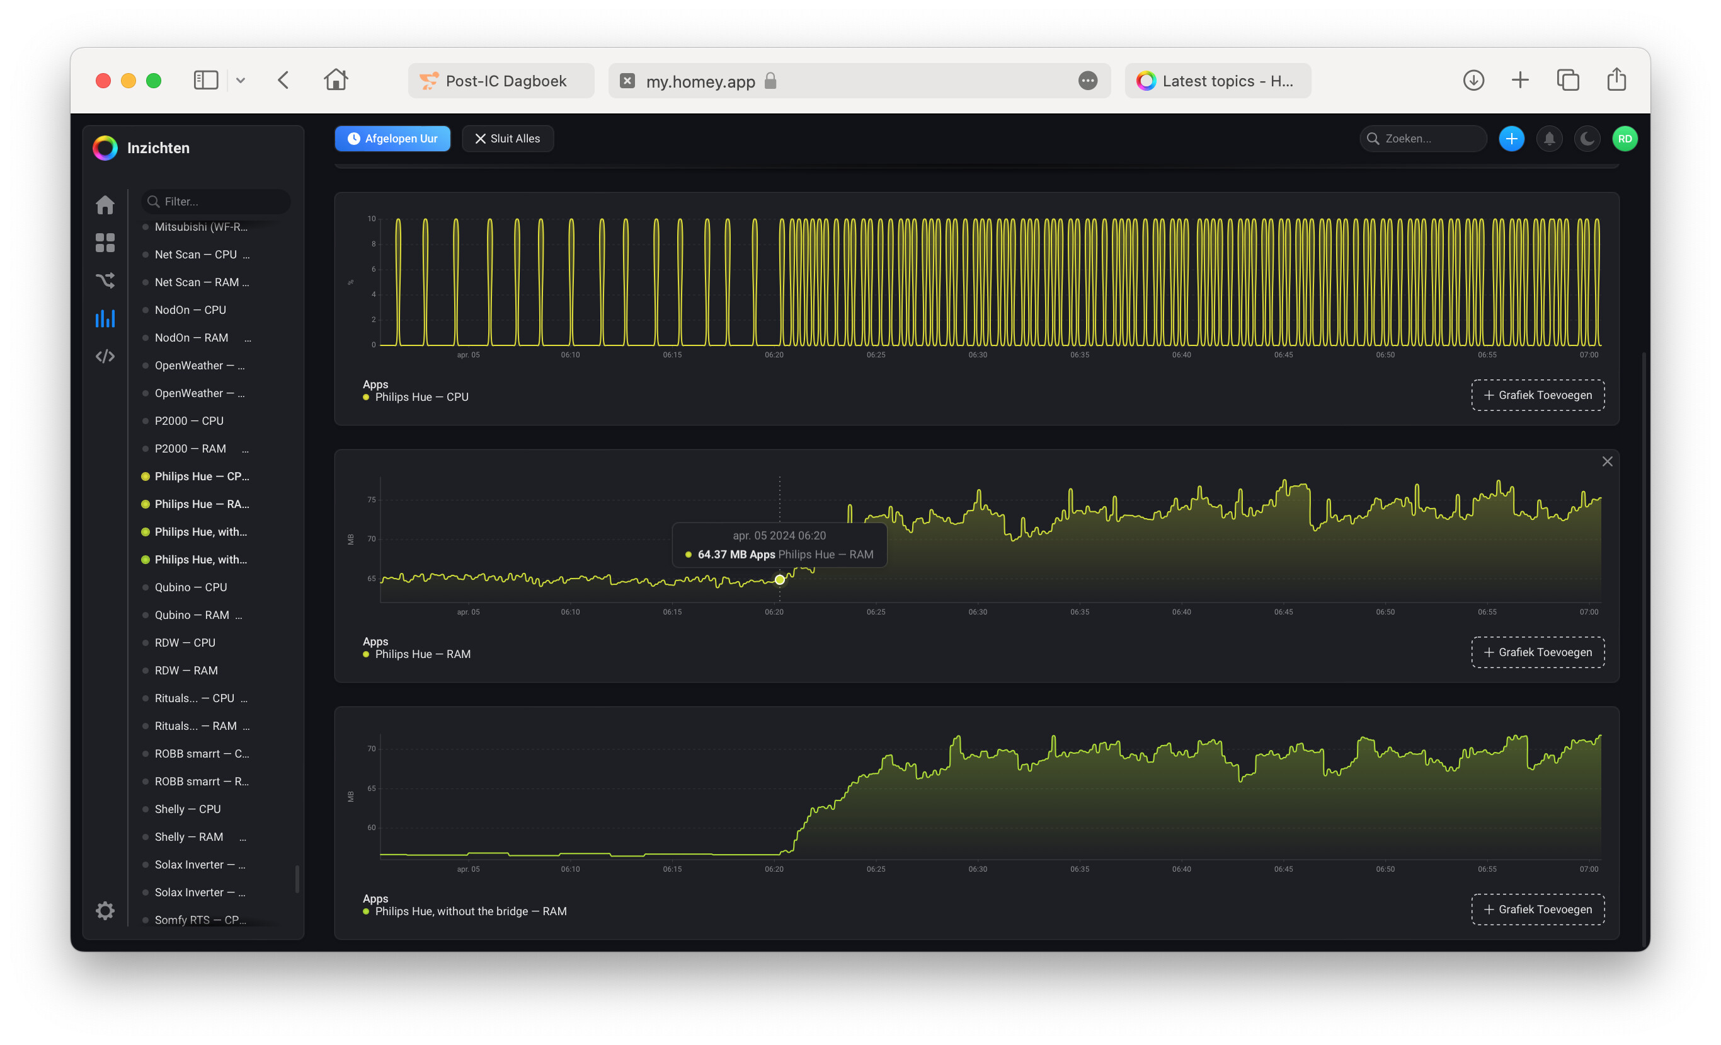Image resolution: width=1721 pixels, height=1045 pixels.
Task: Open the developer script code icon
Action: (105, 357)
